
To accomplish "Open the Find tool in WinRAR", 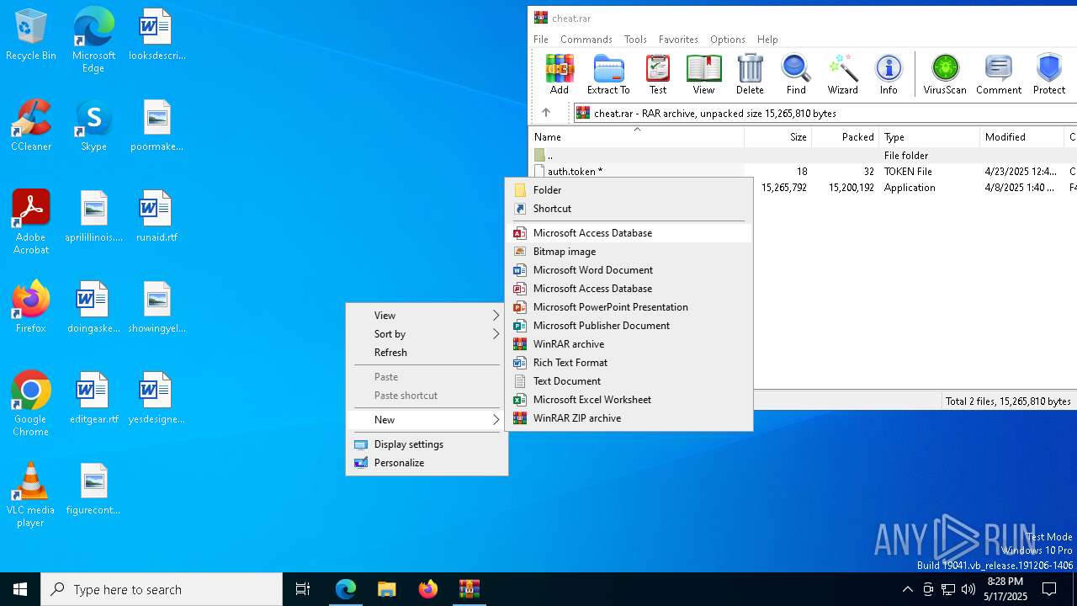I will (x=796, y=75).
